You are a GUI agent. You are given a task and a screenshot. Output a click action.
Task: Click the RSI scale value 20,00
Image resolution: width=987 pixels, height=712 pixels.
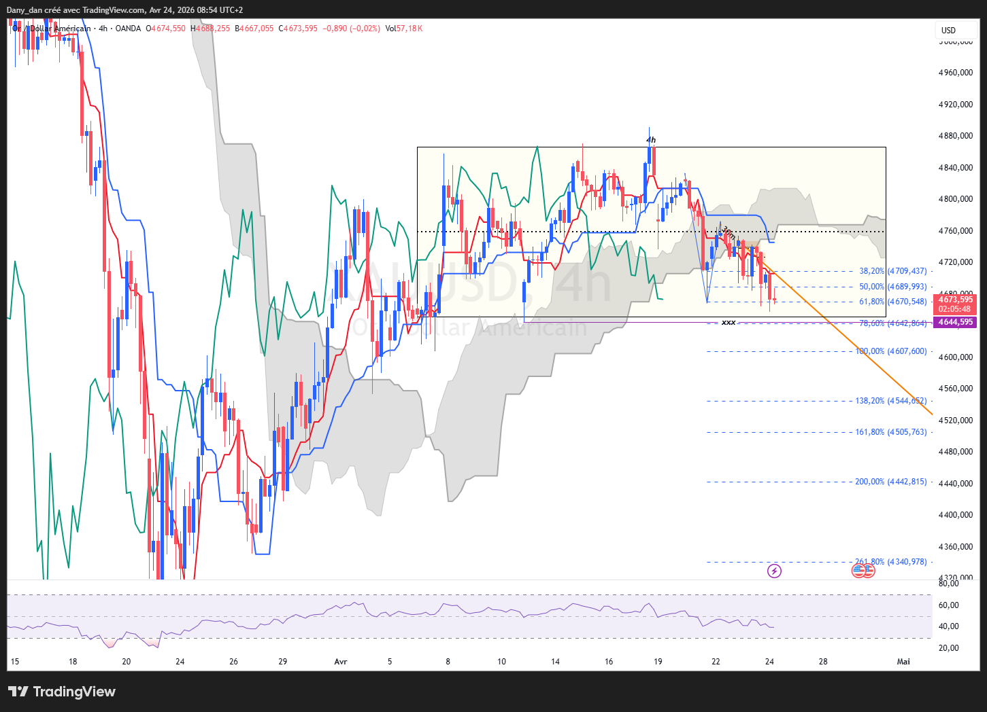[x=949, y=648]
